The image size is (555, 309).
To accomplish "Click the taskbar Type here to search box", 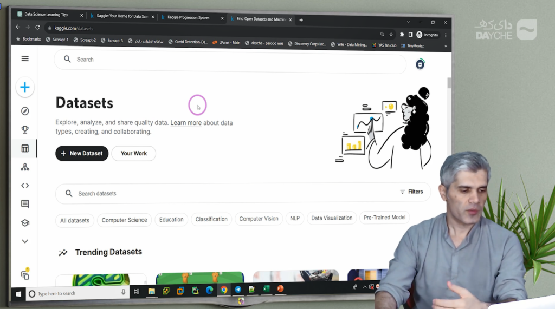I will (77, 293).
